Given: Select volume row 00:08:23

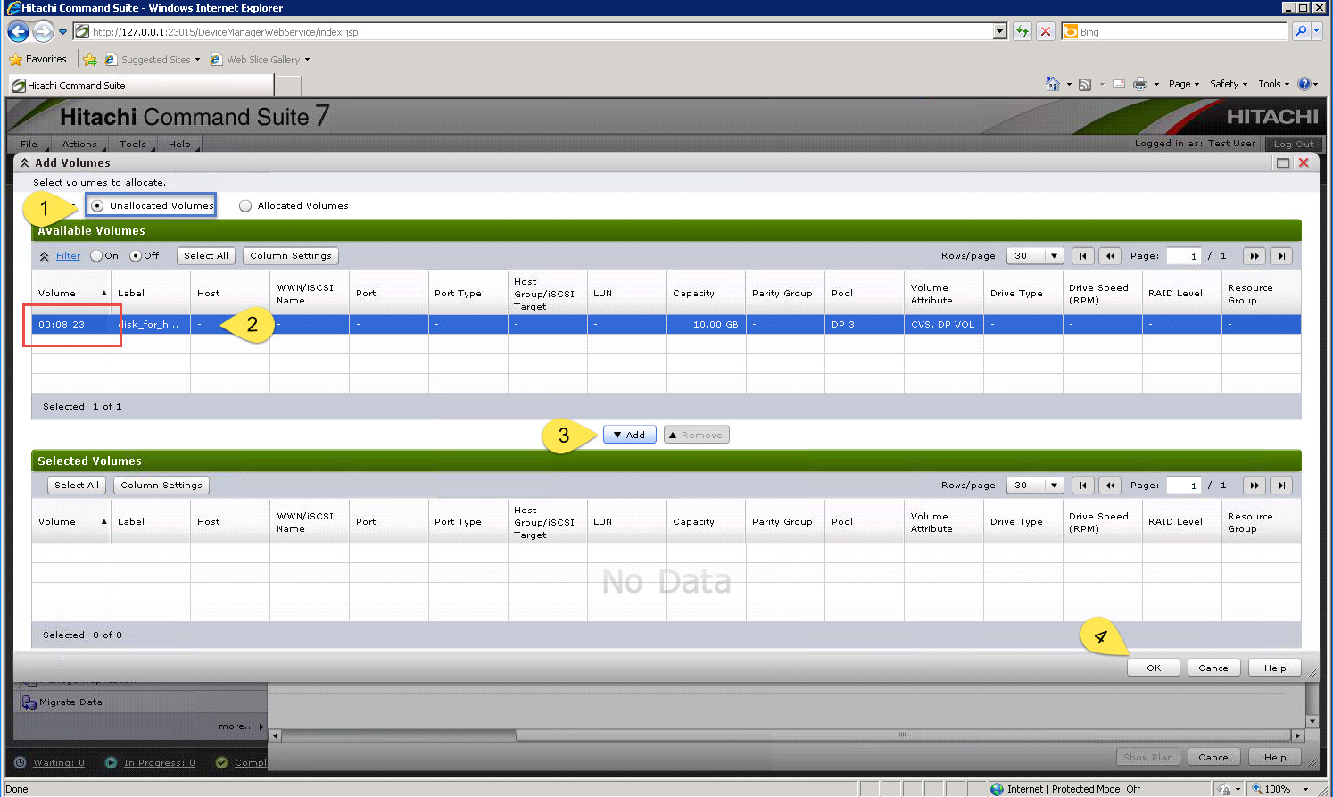Looking at the screenshot, I should [666, 324].
